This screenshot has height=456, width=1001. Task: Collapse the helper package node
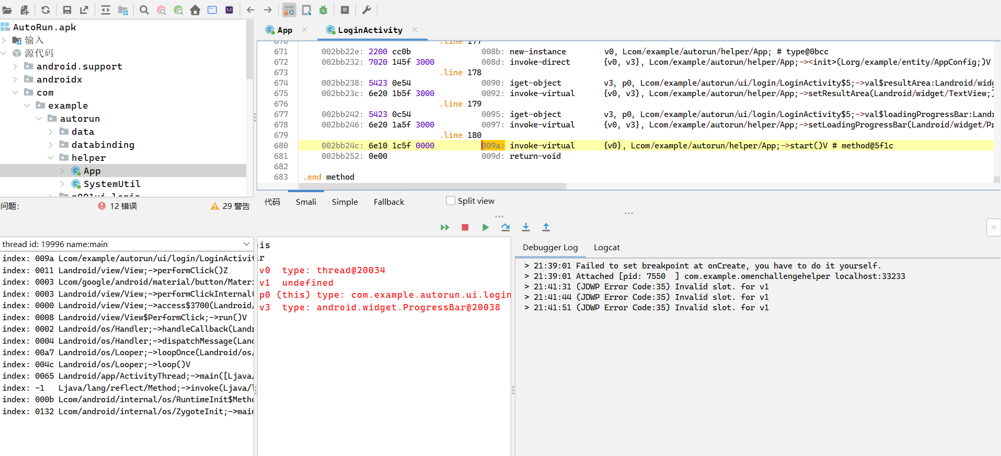[51, 158]
